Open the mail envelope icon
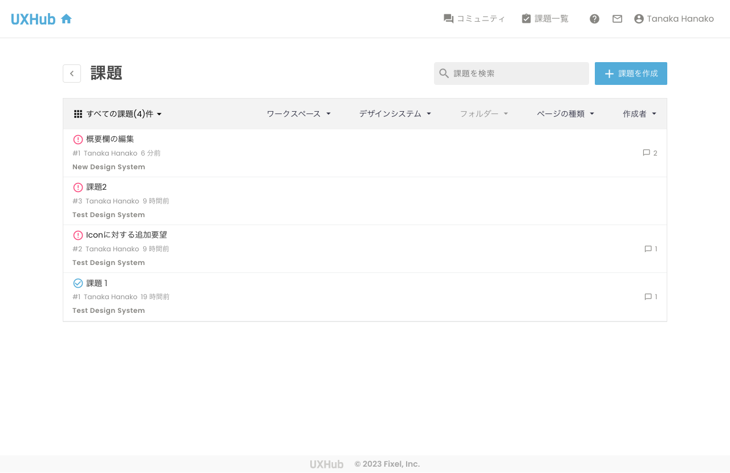 click(x=617, y=18)
